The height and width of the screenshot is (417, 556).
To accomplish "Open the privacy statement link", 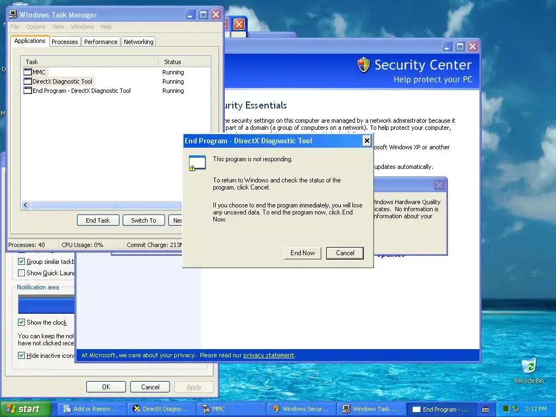I will click(x=268, y=355).
